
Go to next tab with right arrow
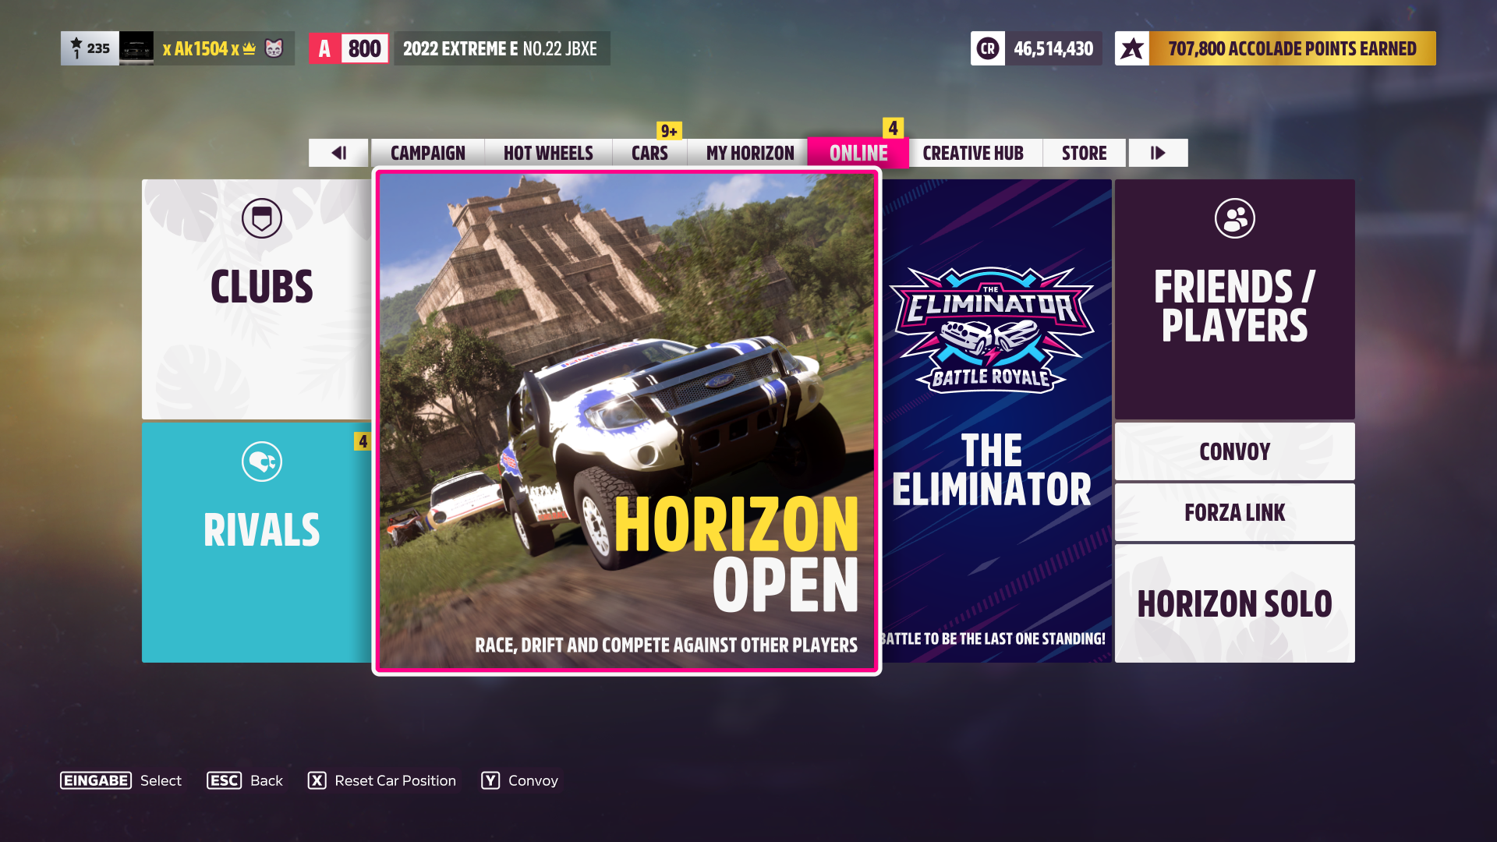tap(1158, 153)
